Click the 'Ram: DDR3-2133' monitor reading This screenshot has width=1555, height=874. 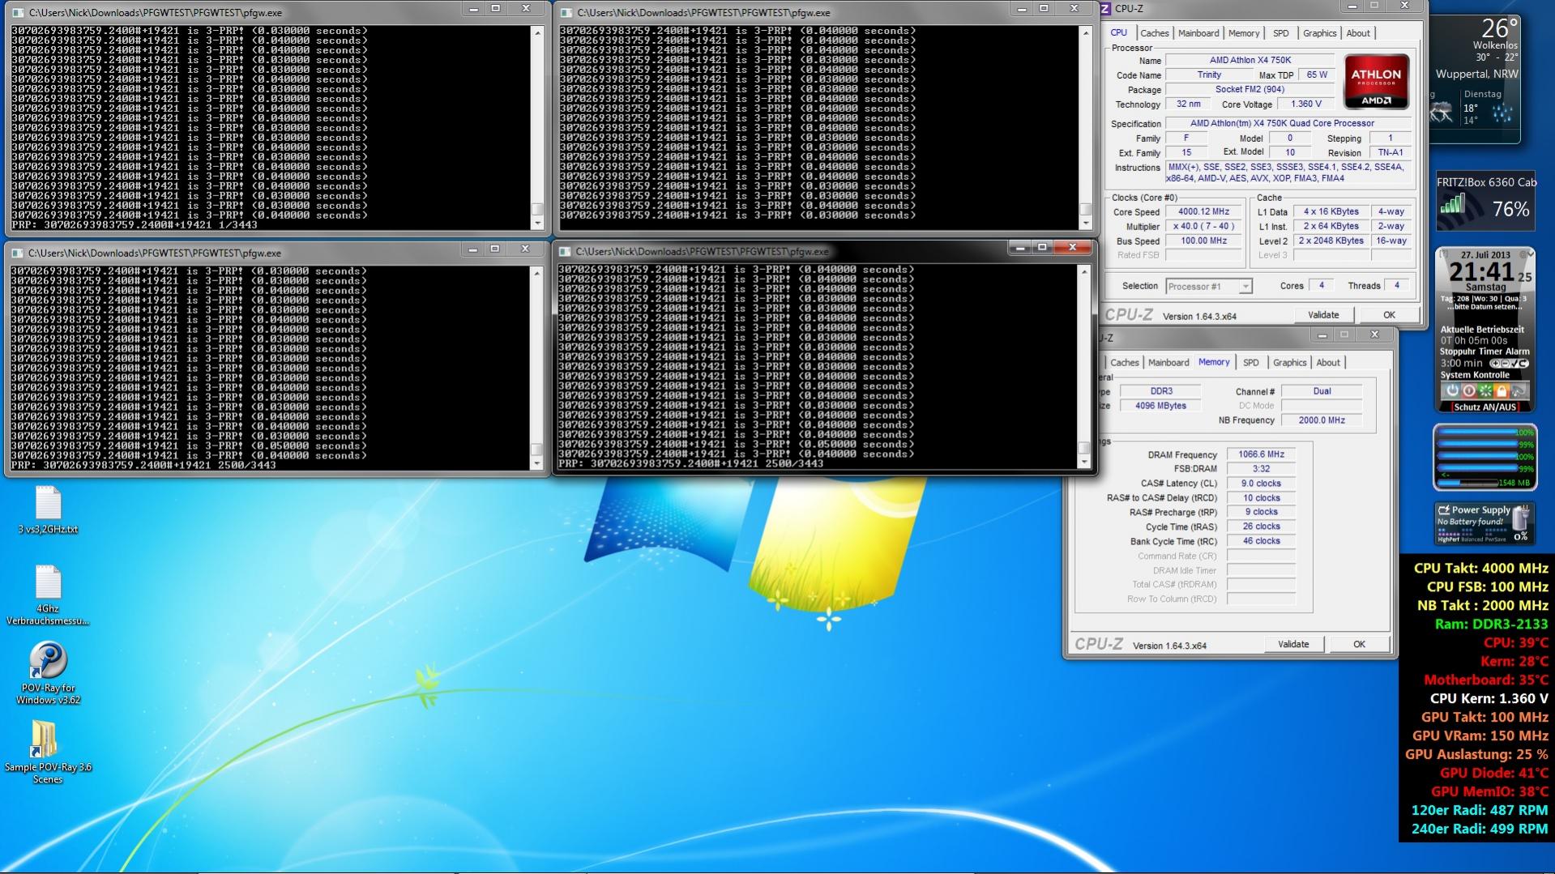point(1491,624)
